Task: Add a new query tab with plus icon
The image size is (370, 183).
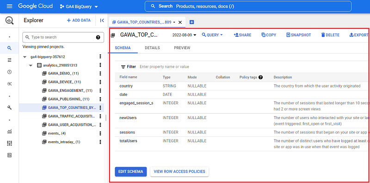Action: tap(191, 22)
